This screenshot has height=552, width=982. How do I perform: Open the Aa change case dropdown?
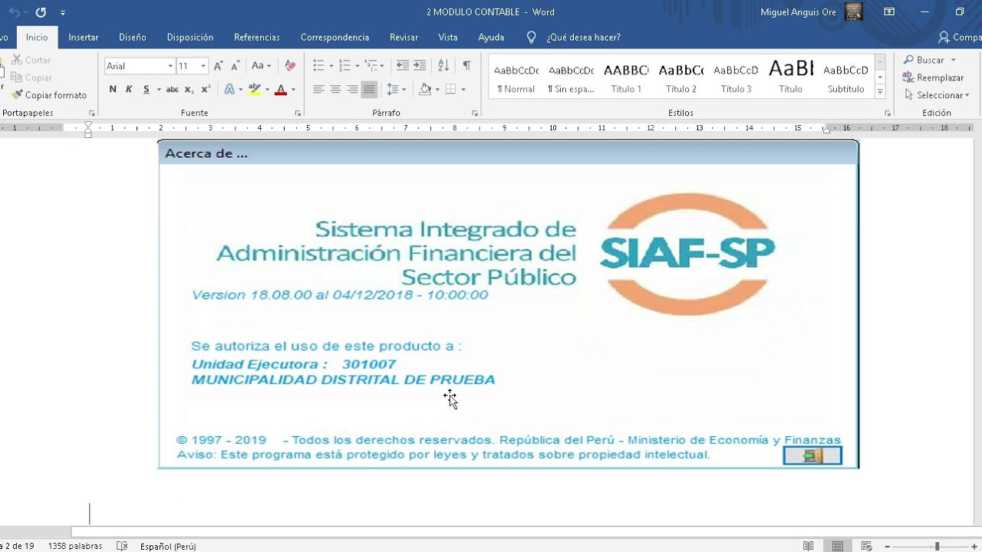262,66
